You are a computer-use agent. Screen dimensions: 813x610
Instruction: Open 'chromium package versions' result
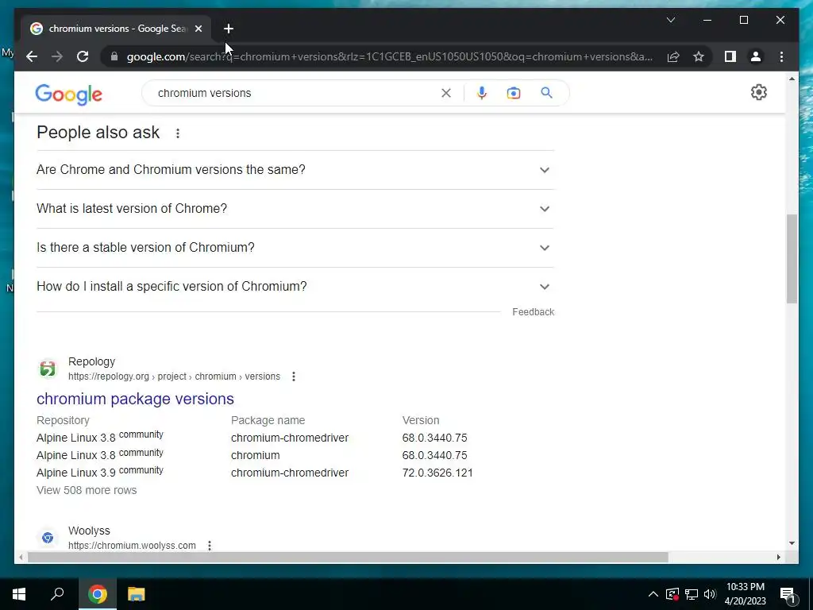pyautogui.click(x=135, y=399)
